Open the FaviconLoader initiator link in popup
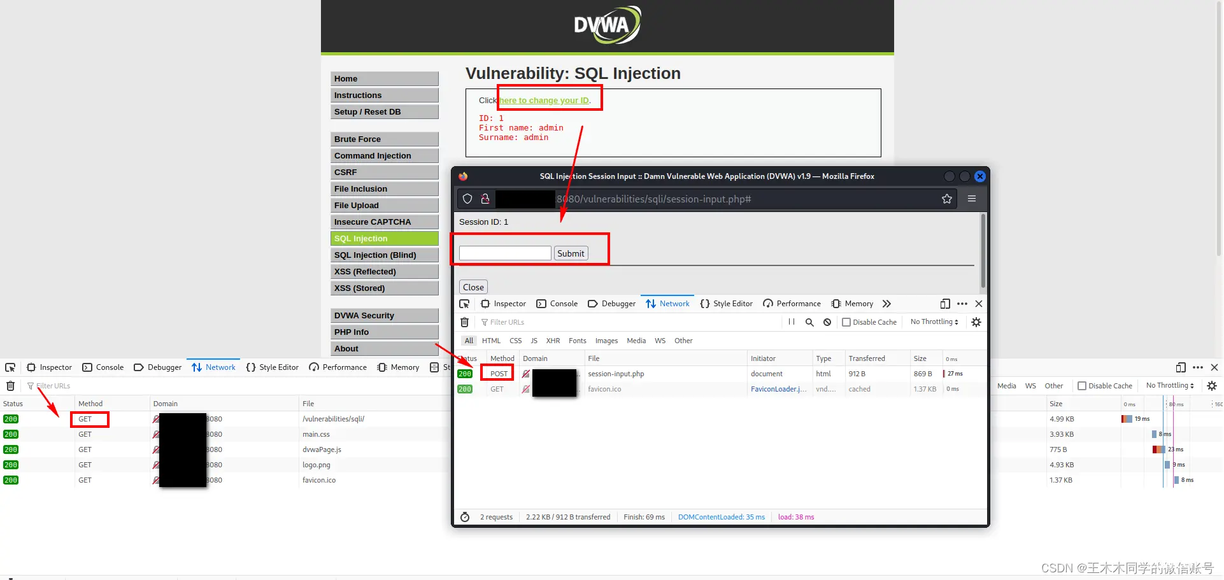Viewport: 1224px width, 580px height. [x=779, y=389]
